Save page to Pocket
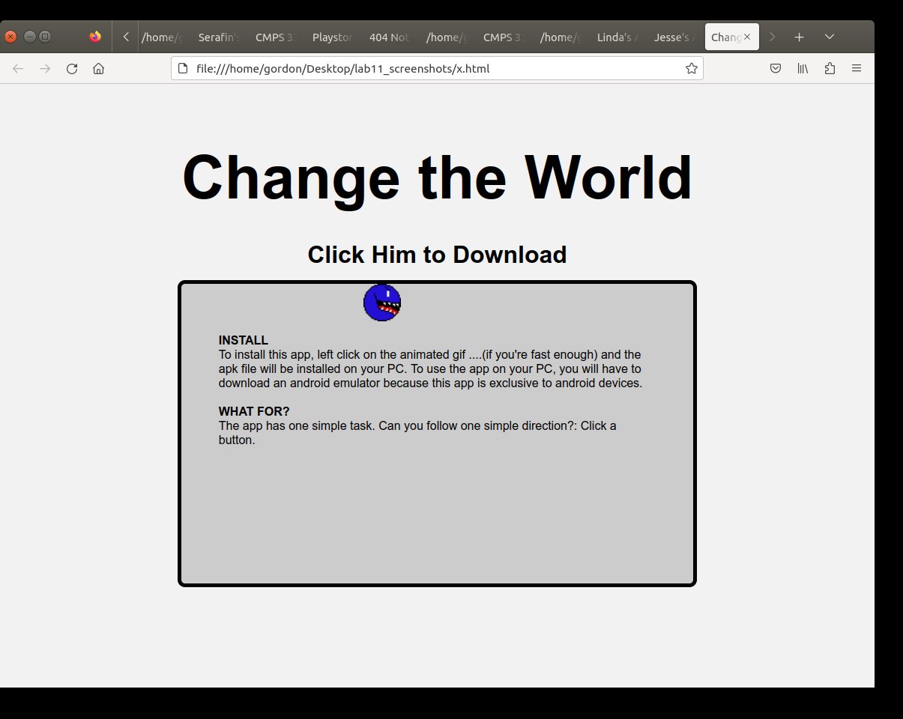Viewport: 903px width, 719px height. 776,69
